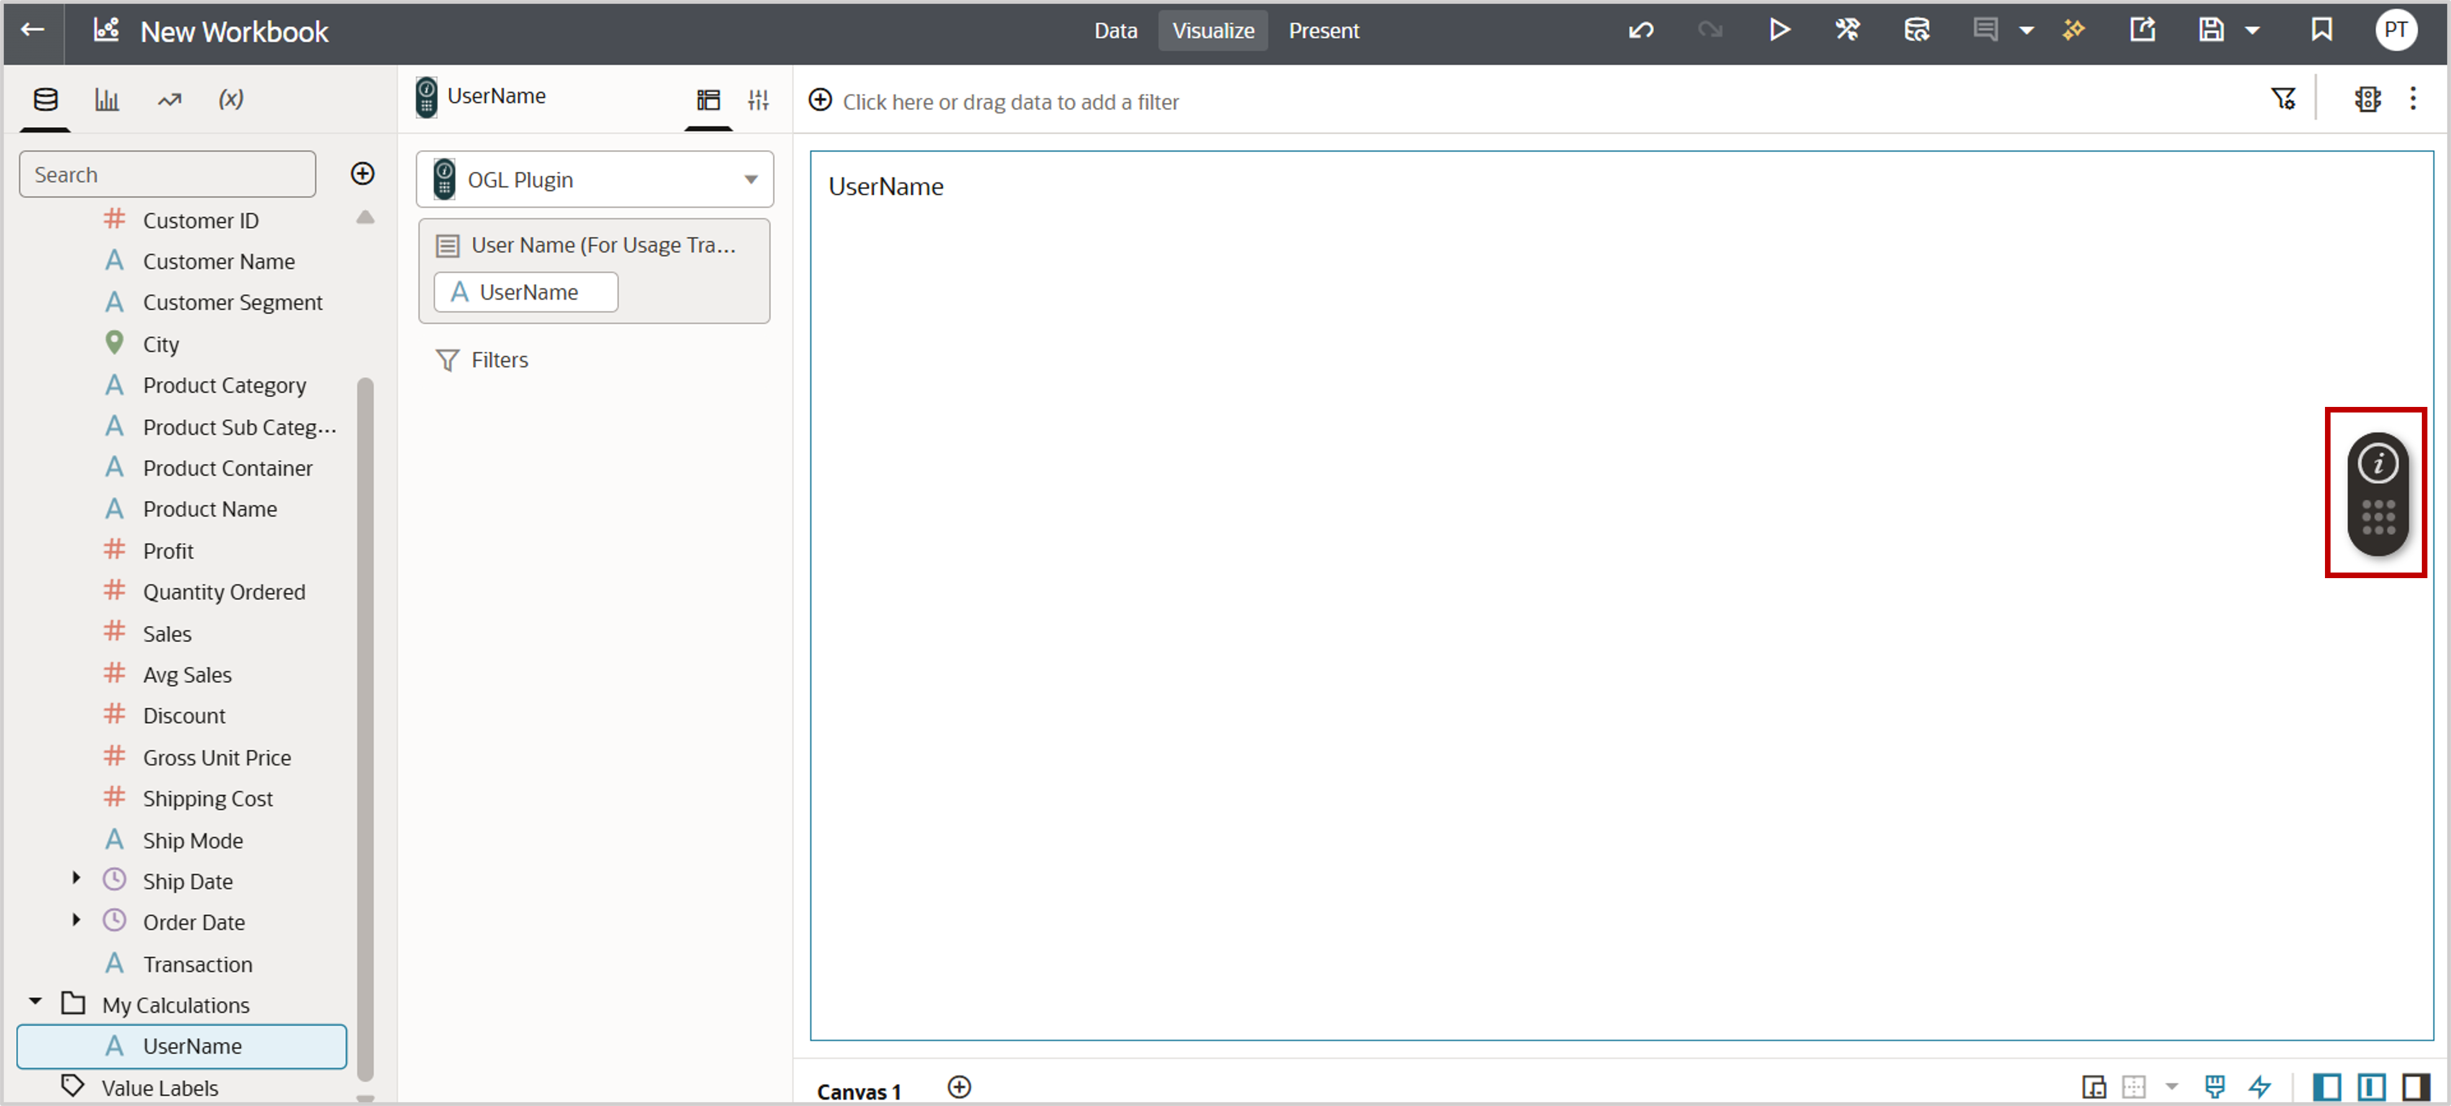Switch to the Data tab
The width and height of the screenshot is (2451, 1106).
tap(1115, 30)
